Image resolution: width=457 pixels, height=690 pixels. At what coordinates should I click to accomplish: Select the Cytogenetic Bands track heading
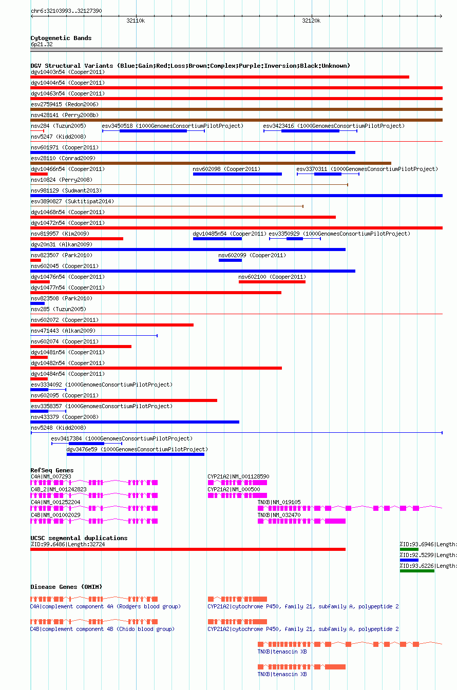click(61, 38)
